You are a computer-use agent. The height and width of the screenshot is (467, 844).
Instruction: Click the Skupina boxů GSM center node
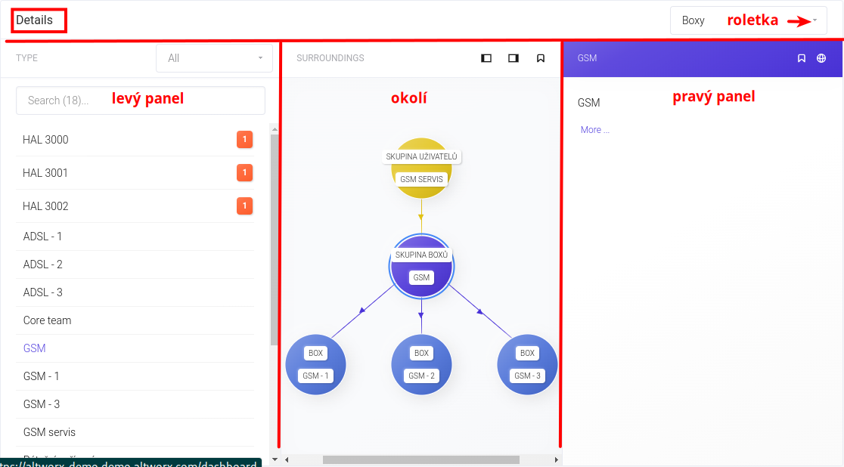(x=421, y=266)
